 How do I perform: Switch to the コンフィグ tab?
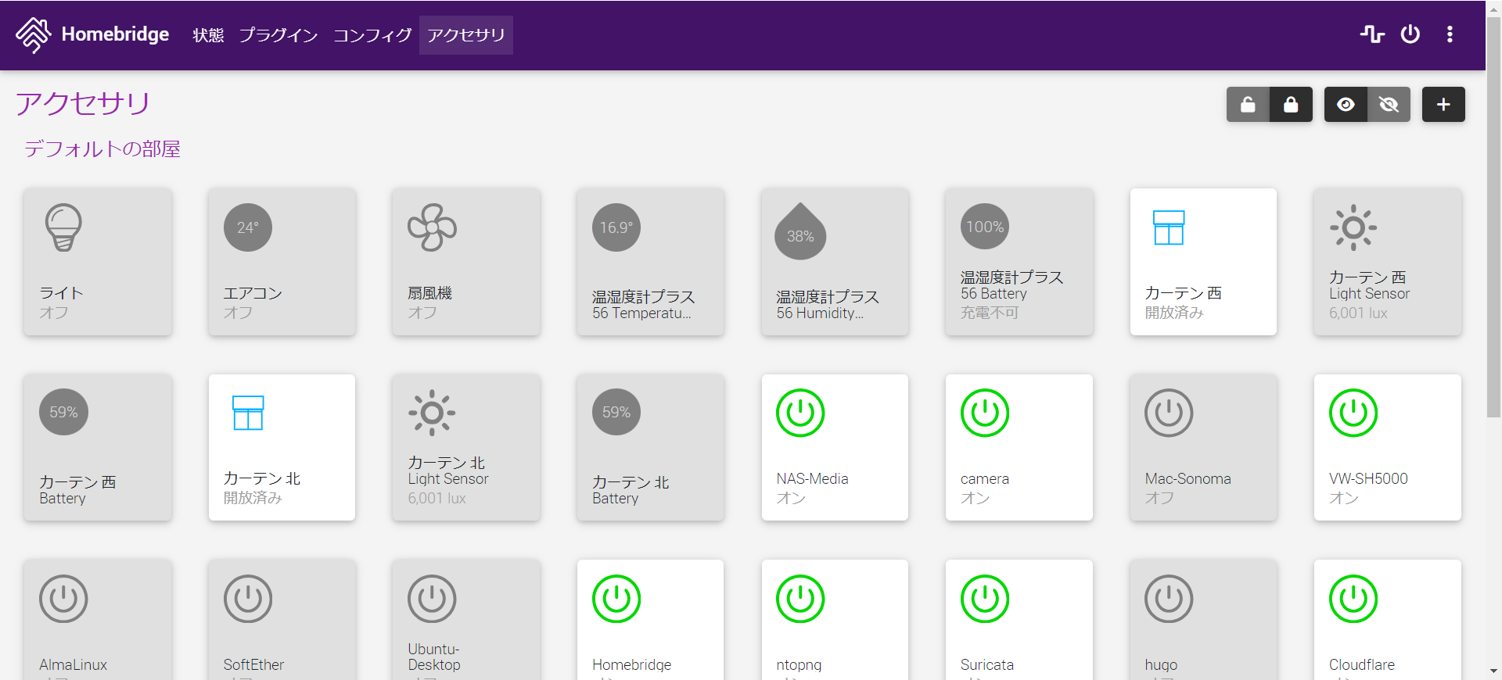pos(372,35)
